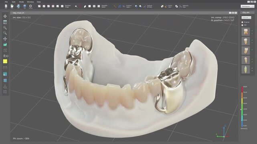Click the XYZ axis orientation gizmo
This screenshot has height=144, width=257.
pos(223,132)
